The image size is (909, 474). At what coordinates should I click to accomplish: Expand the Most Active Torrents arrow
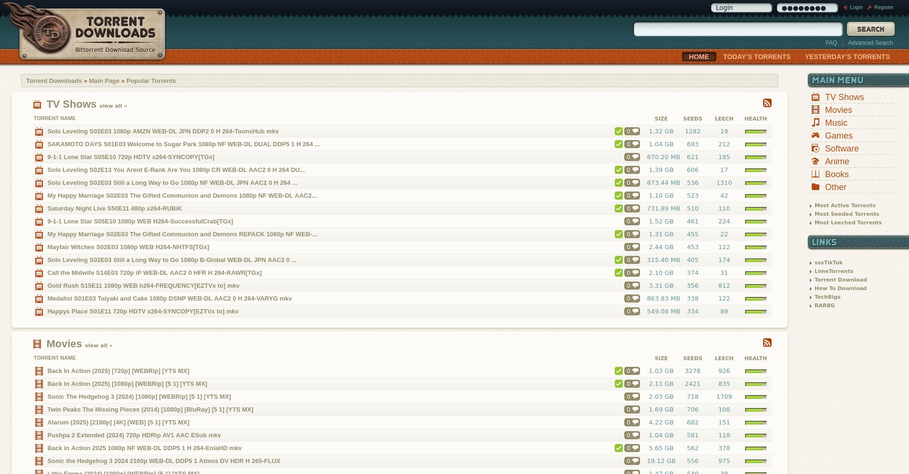811,205
